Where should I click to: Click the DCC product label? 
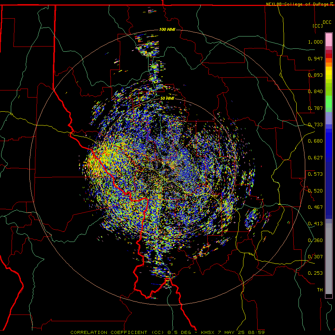[x=327, y=22]
